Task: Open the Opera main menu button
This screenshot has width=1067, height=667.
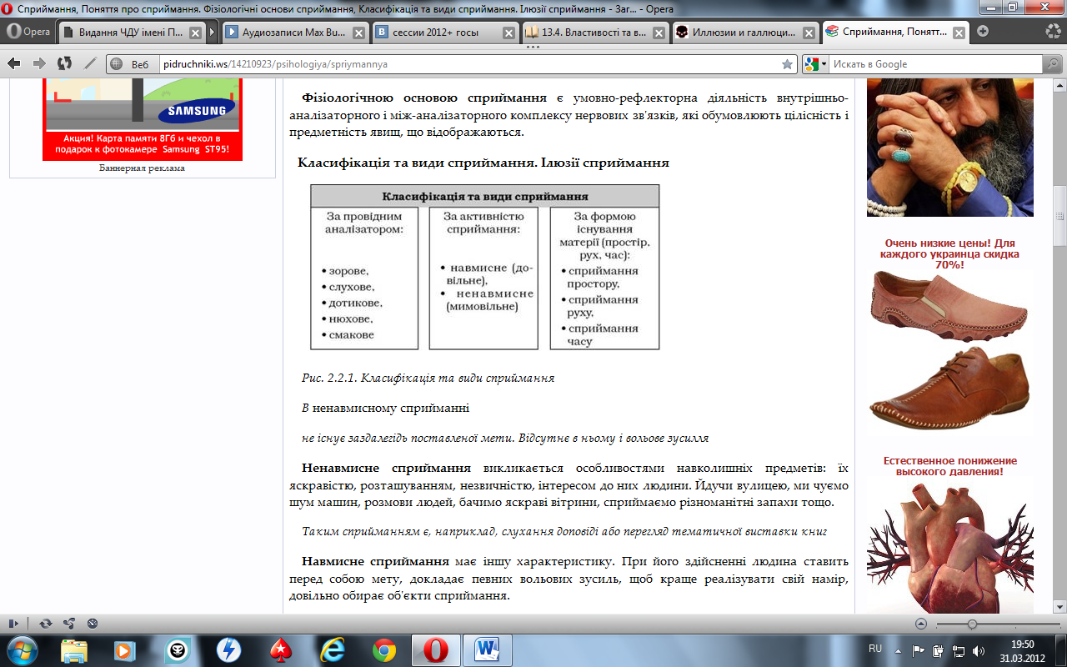Action: click(28, 32)
